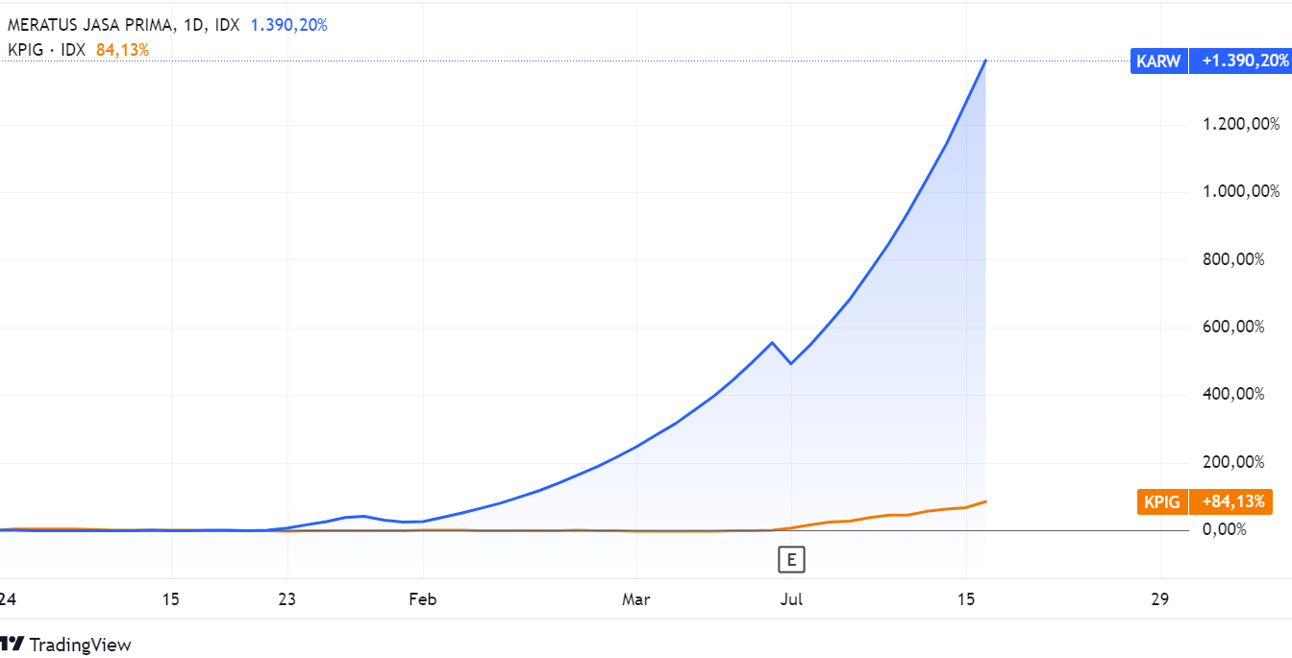Click the 23 date label on time axis
The width and height of the screenshot is (1292, 658).
pyautogui.click(x=286, y=599)
